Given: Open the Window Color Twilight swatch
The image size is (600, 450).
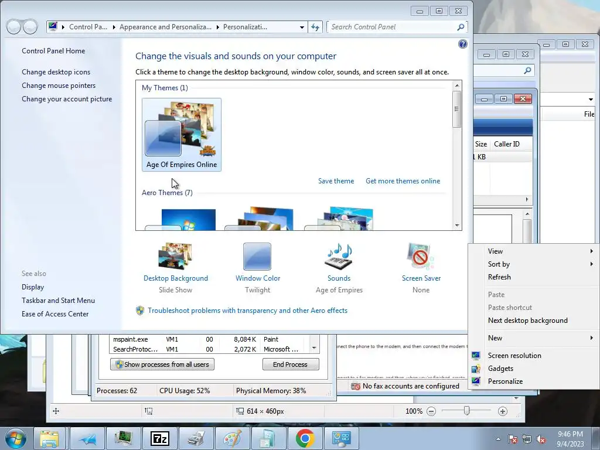Looking at the screenshot, I should coord(257,257).
